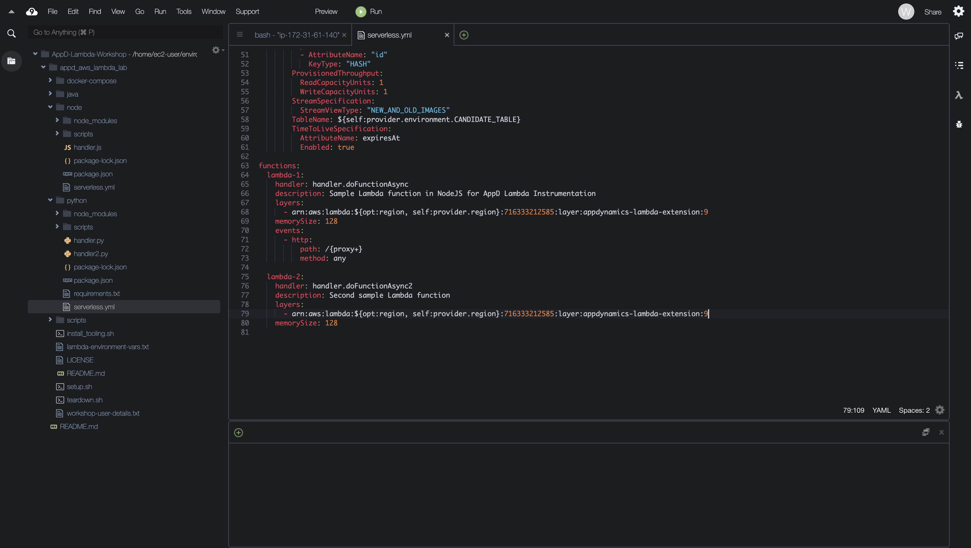971x548 pixels.
Task: Maximize the bottom console pane
Action: (925, 432)
